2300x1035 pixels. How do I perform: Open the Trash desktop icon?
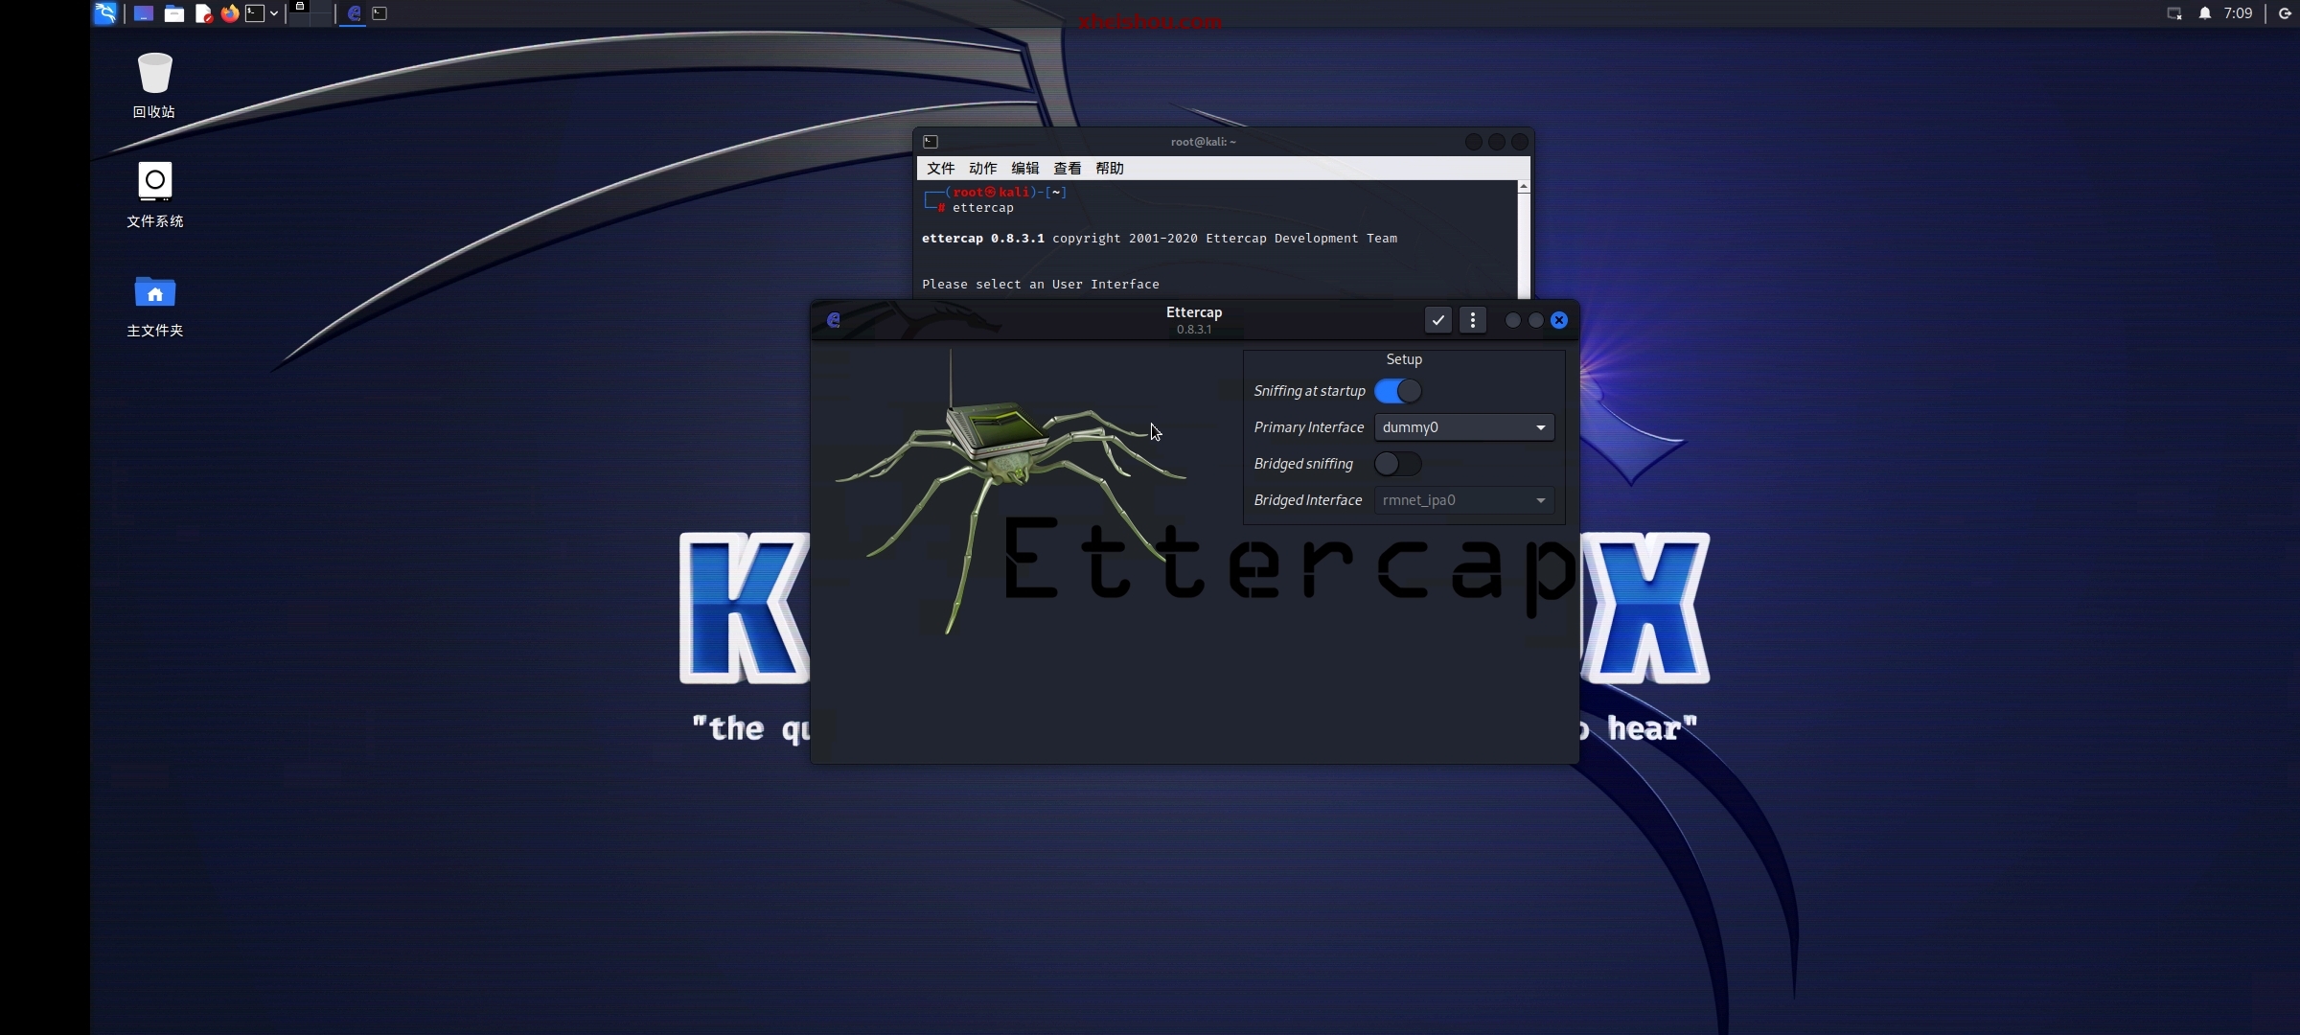(x=154, y=85)
